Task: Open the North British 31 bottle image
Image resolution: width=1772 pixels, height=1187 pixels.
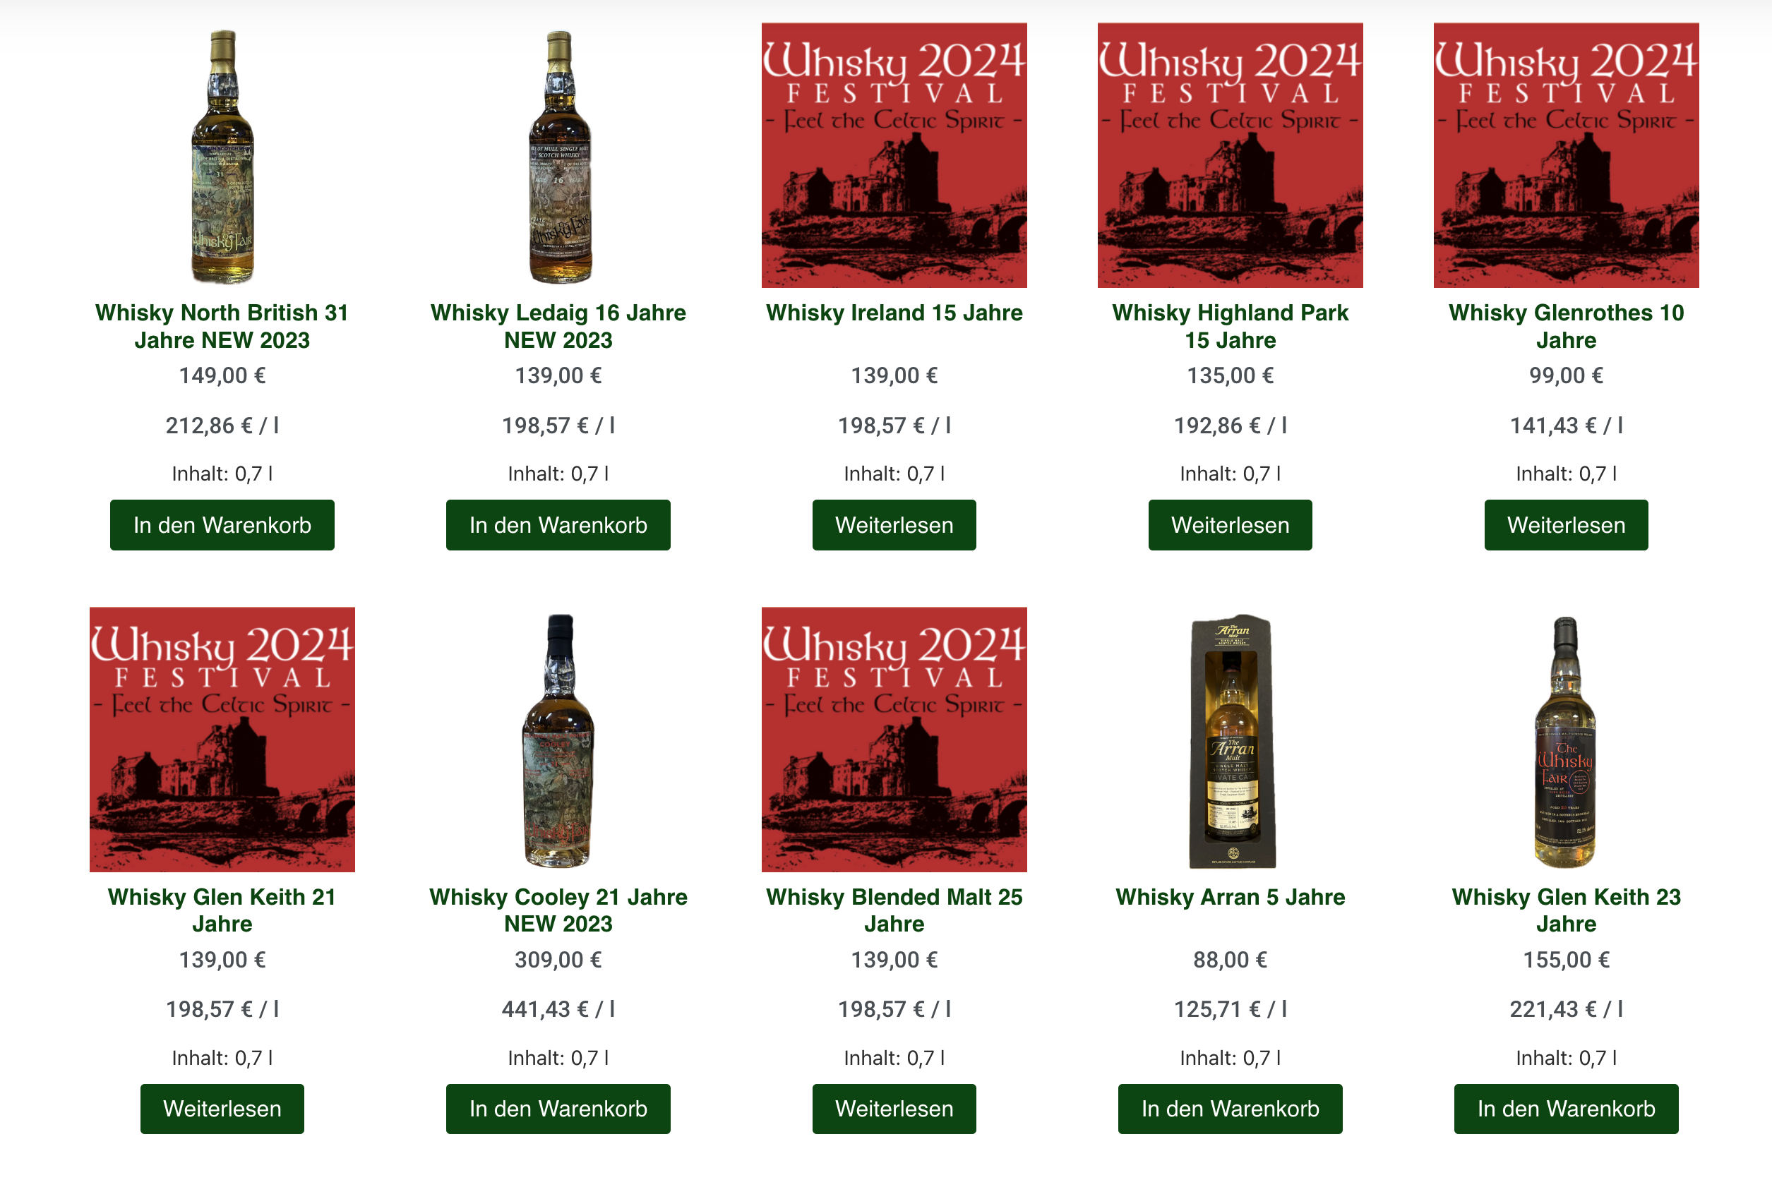Action: [222, 155]
